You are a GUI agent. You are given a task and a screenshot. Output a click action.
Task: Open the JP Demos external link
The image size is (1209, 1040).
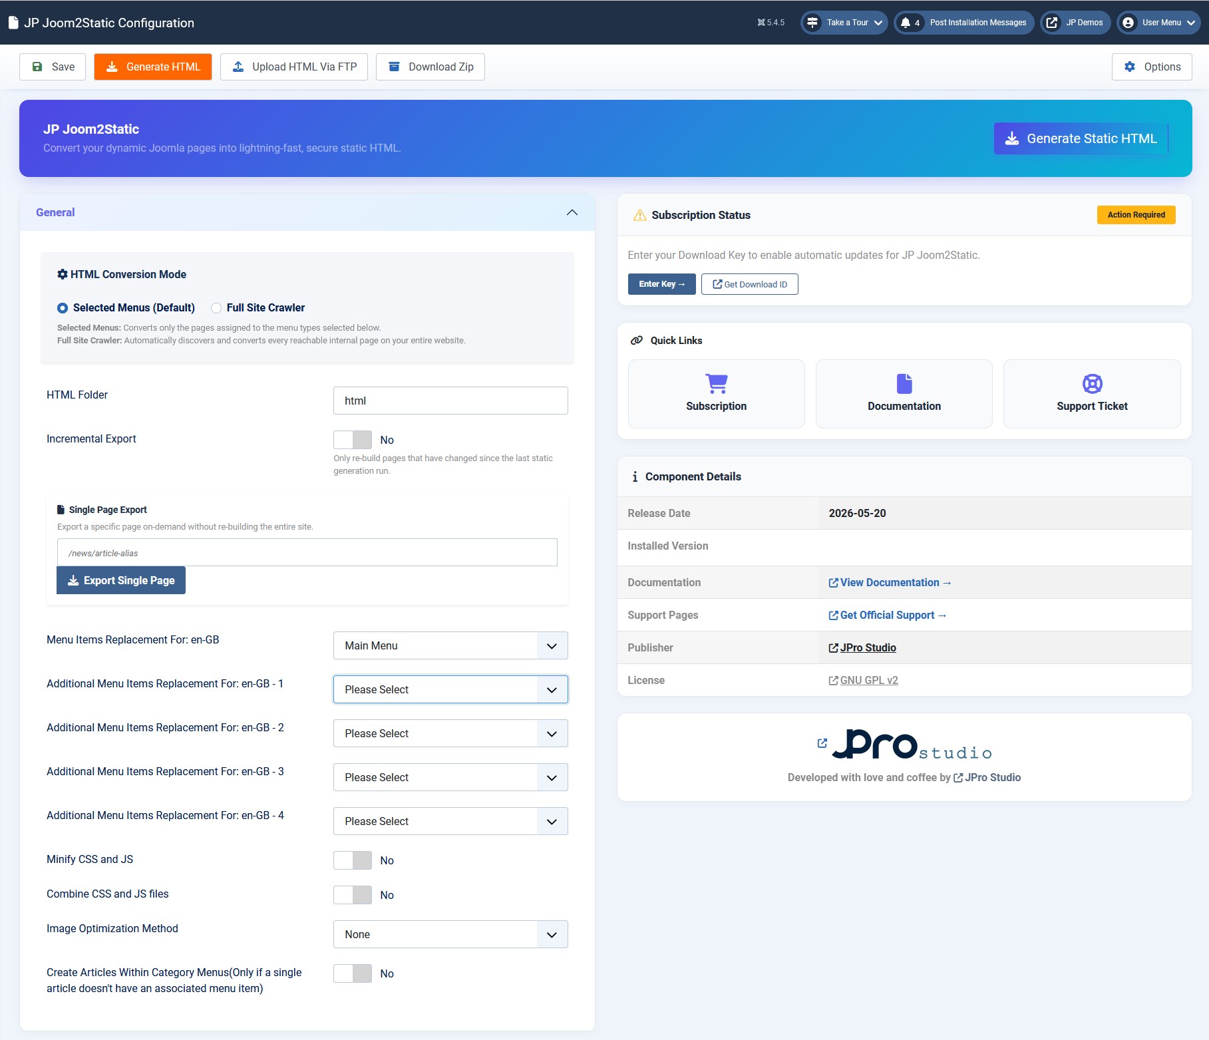pos(1075,23)
